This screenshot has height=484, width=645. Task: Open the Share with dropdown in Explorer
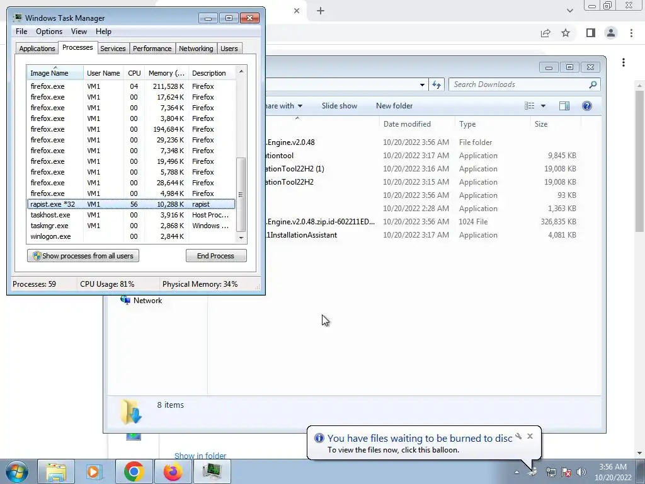click(x=284, y=106)
